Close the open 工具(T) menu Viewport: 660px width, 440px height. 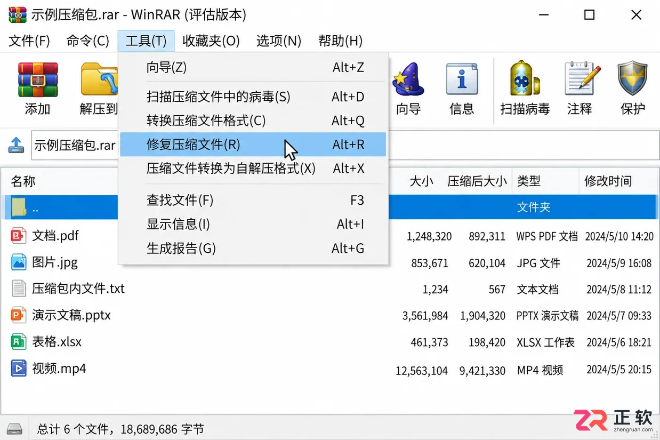[146, 41]
